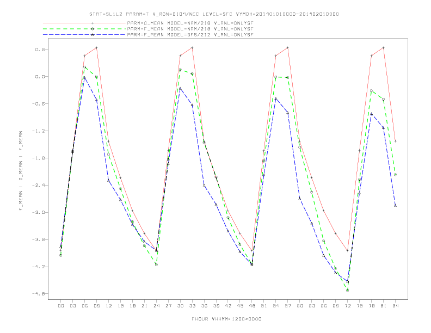The image size is (431, 333).
Task: Click x-axis tick label 75
Action: click(x=360, y=306)
